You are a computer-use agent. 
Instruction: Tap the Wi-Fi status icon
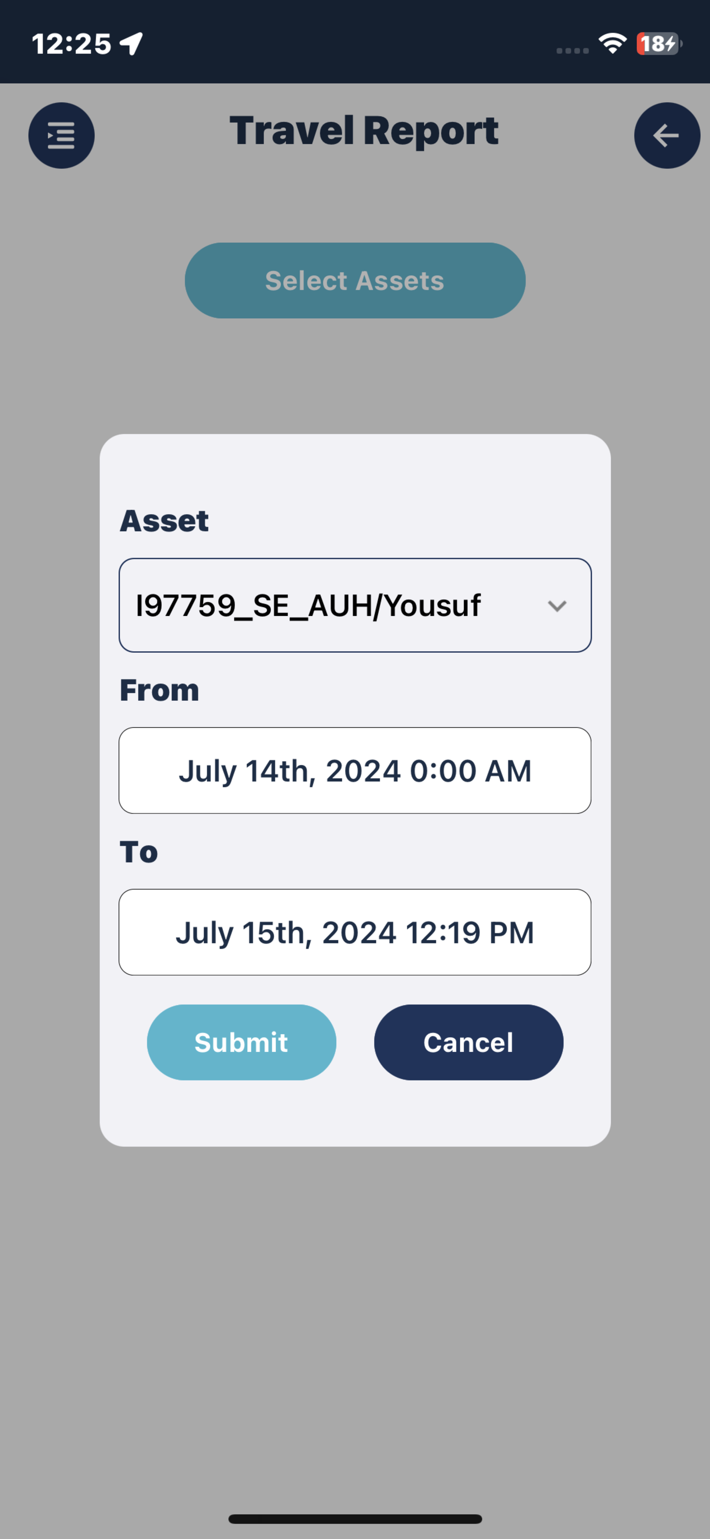point(612,43)
